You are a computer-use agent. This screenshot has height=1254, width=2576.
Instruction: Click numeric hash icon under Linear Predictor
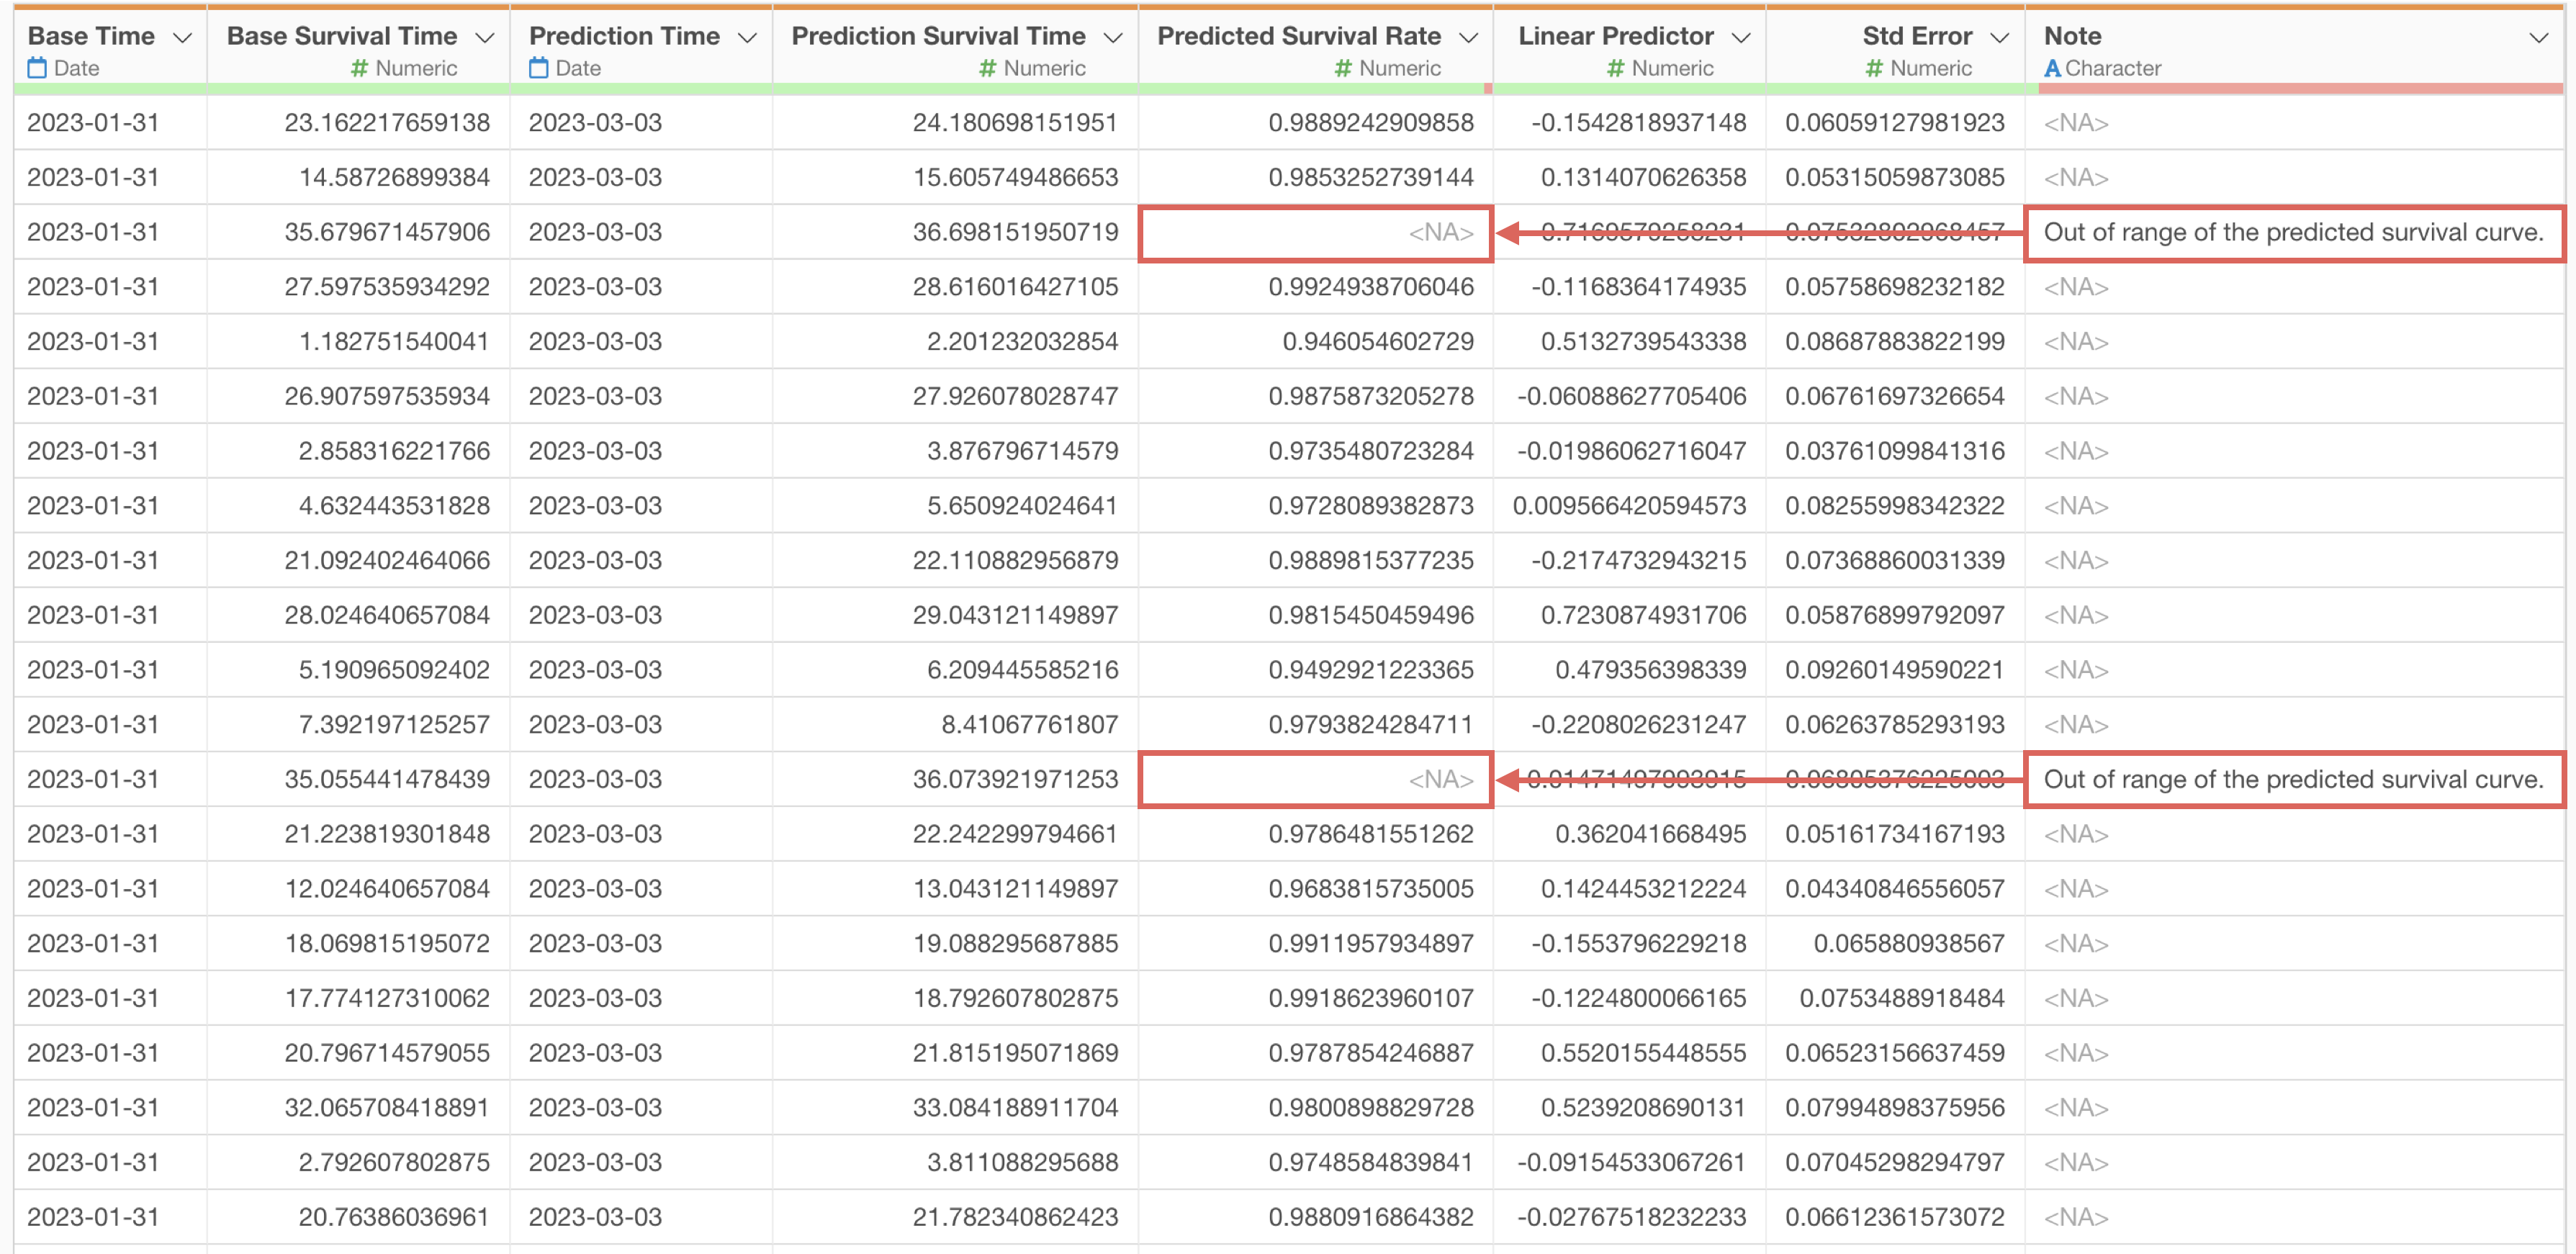(1615, 68)
